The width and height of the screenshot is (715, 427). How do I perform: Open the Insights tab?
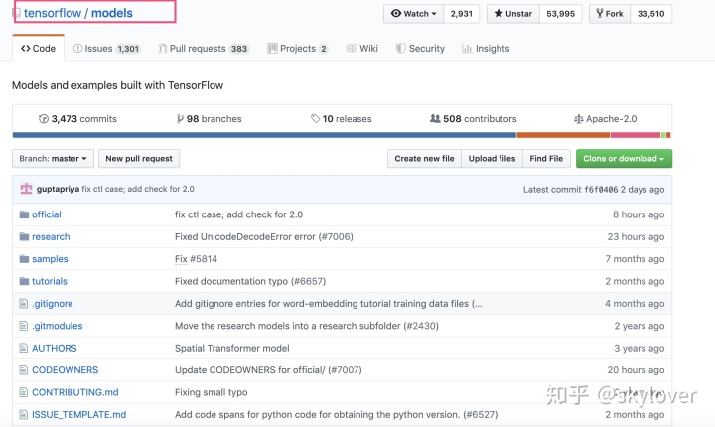486,49
